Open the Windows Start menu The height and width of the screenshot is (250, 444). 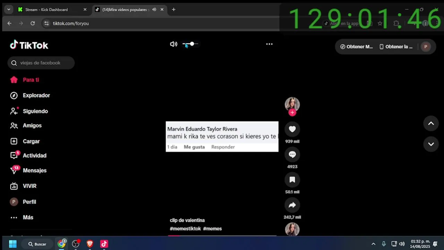coord(13,244)
